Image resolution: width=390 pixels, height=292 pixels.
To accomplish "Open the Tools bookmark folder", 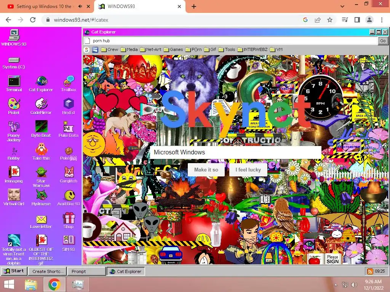I will (227, 50).
